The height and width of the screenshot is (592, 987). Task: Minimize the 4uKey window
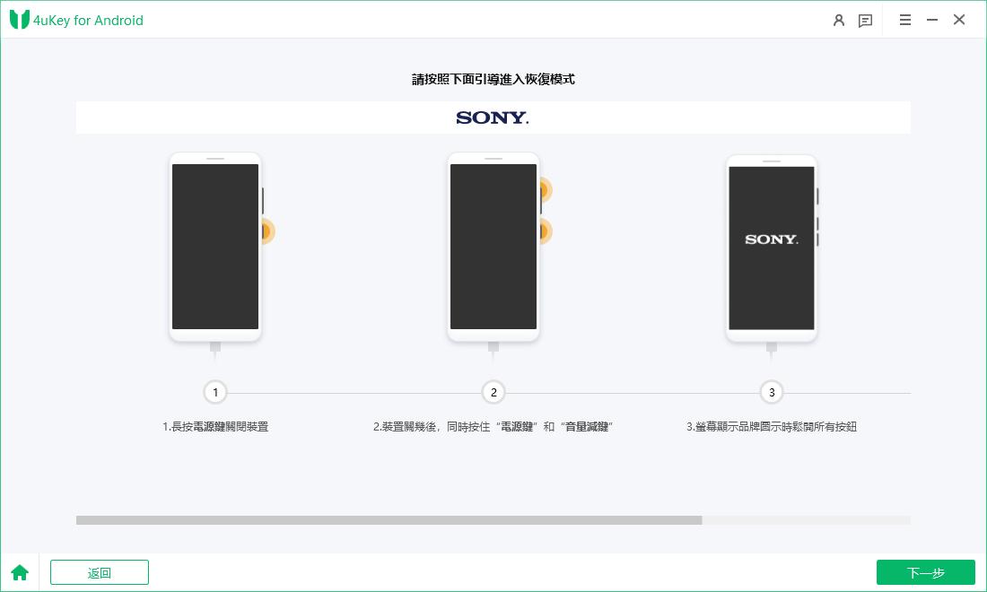pyautogui.click(x=932, y=20)
